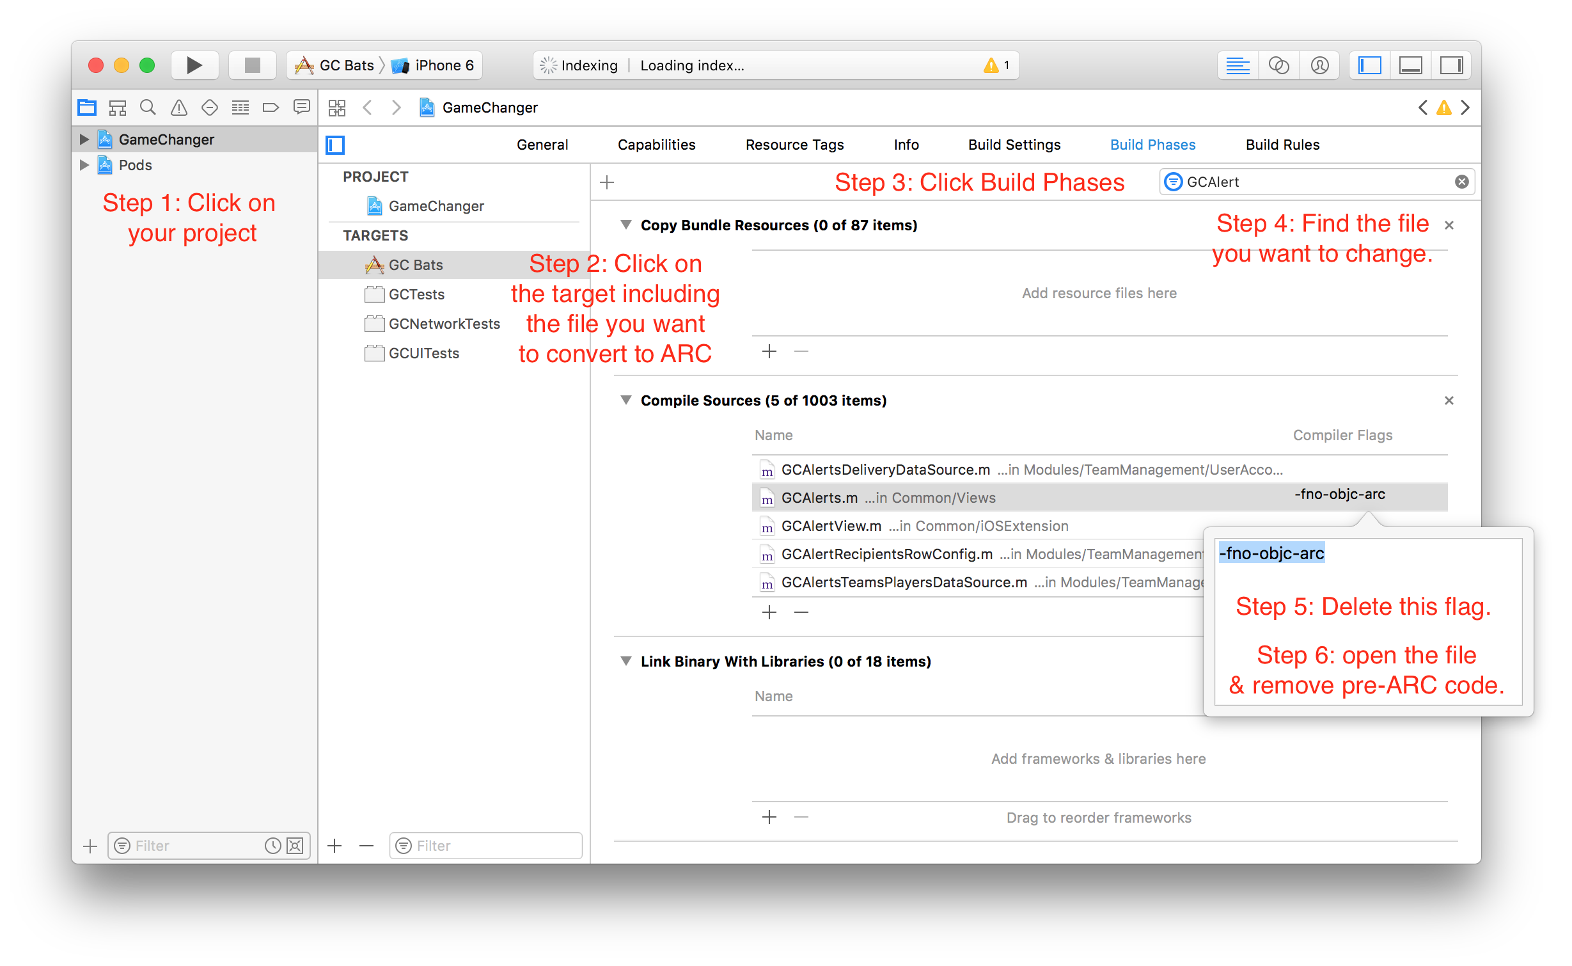Expand the Pods project in navigator
The height and width of the screenshot is (966, 1572).
coord(84,165)
